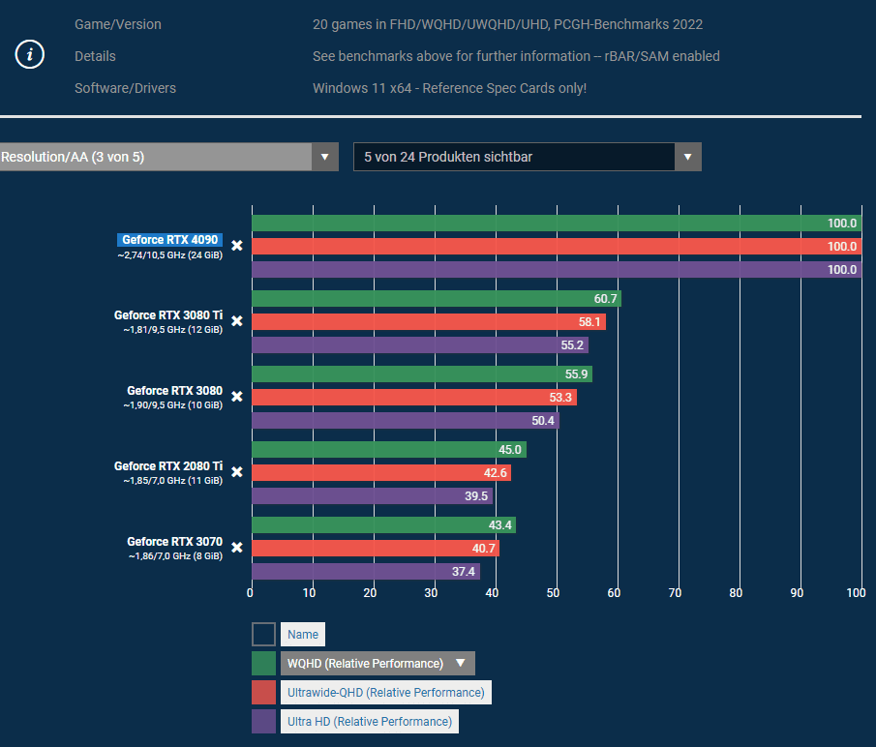Click the Geforce RTX 3080 Ti label
Viewport: 876px width, 747px height.
coord(168,314)
